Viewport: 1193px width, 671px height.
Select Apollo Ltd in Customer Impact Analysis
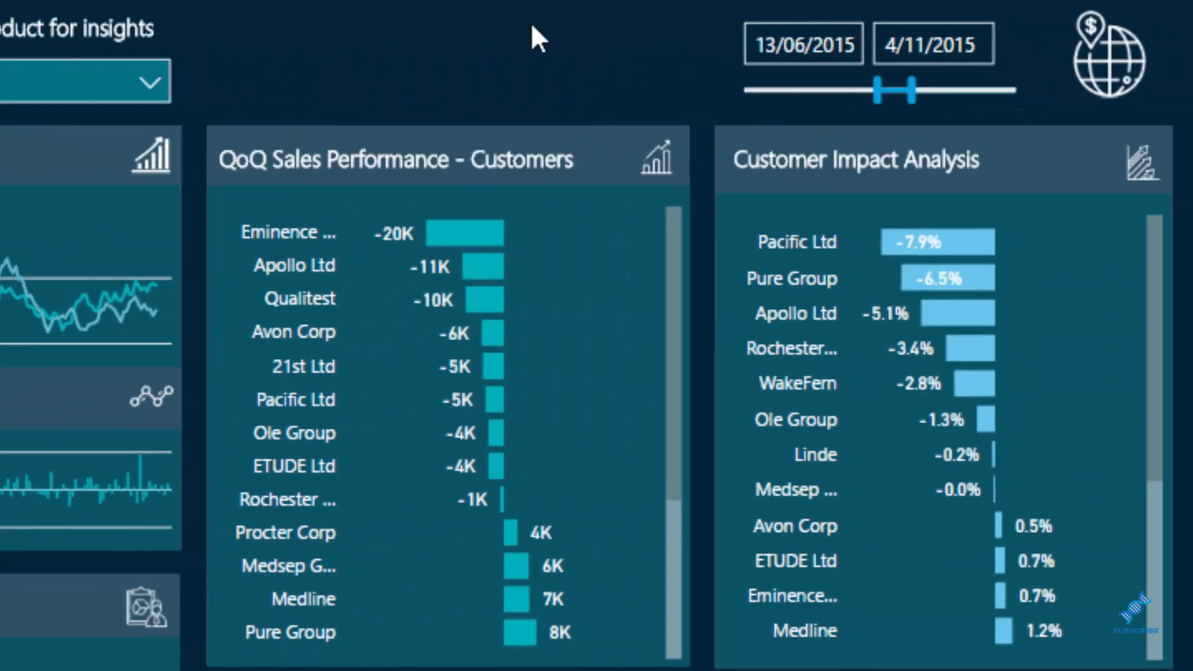(796, 314)
